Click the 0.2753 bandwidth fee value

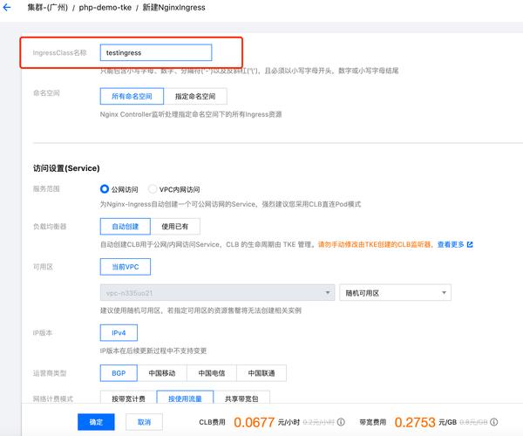[x=415, y=422]
